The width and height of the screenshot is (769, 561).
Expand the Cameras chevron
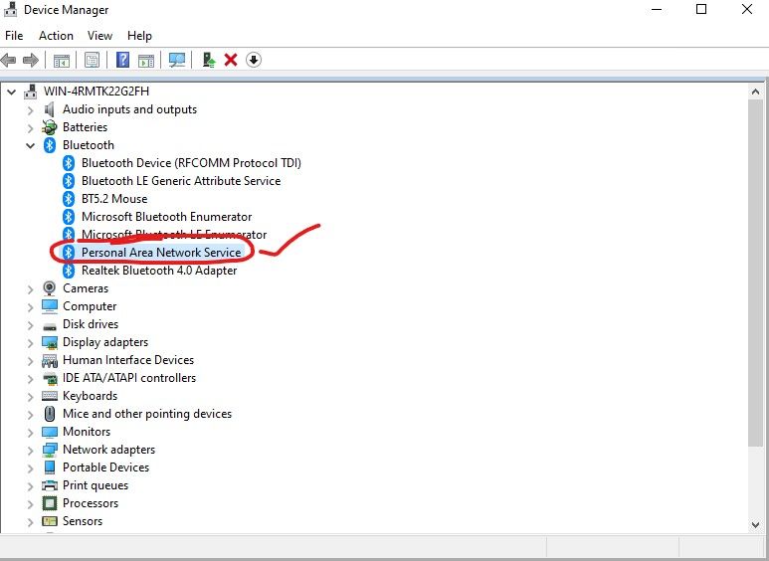31,288
